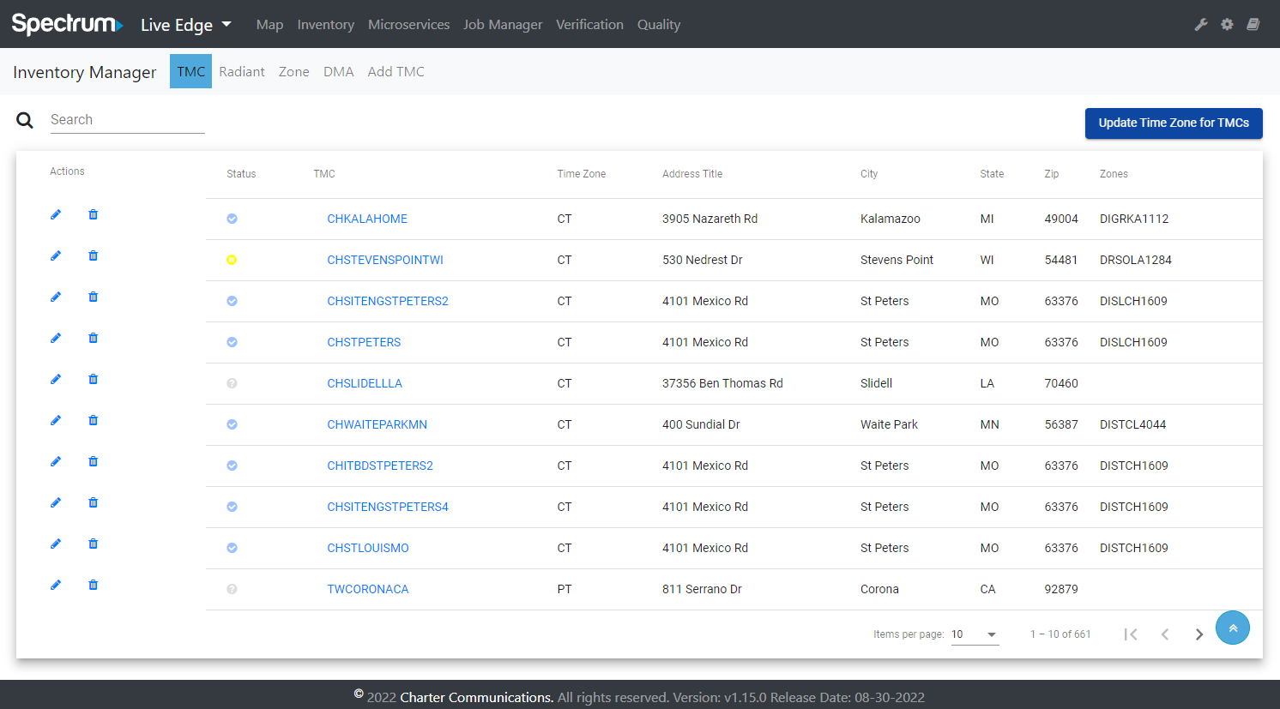Select the TMC tab
The width and height of the screenshot is (1280, 709).
190,71
